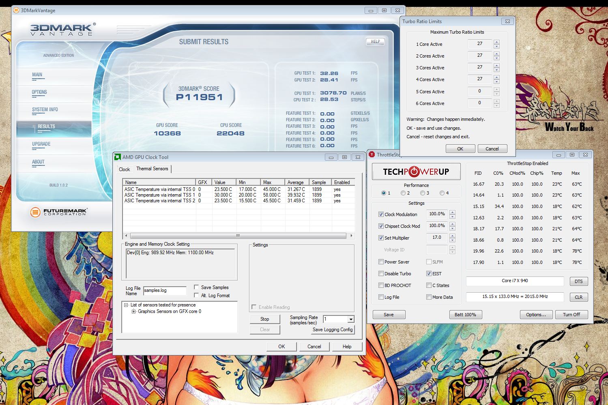This screenshot has height=405, width=608.
Task: Switch to the Thermal Sensors tab
Action: pyautogui.click(x=152, y=169)
